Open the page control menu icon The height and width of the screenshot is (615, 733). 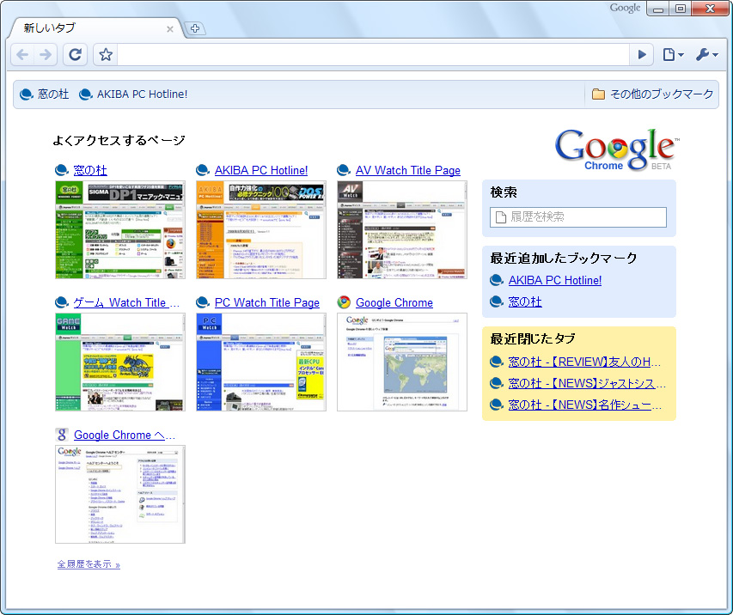(x=673, y=54)
